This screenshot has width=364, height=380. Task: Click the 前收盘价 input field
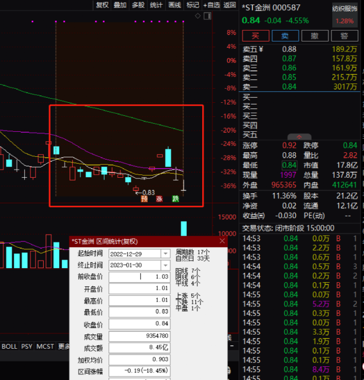[x=140, y=277]
